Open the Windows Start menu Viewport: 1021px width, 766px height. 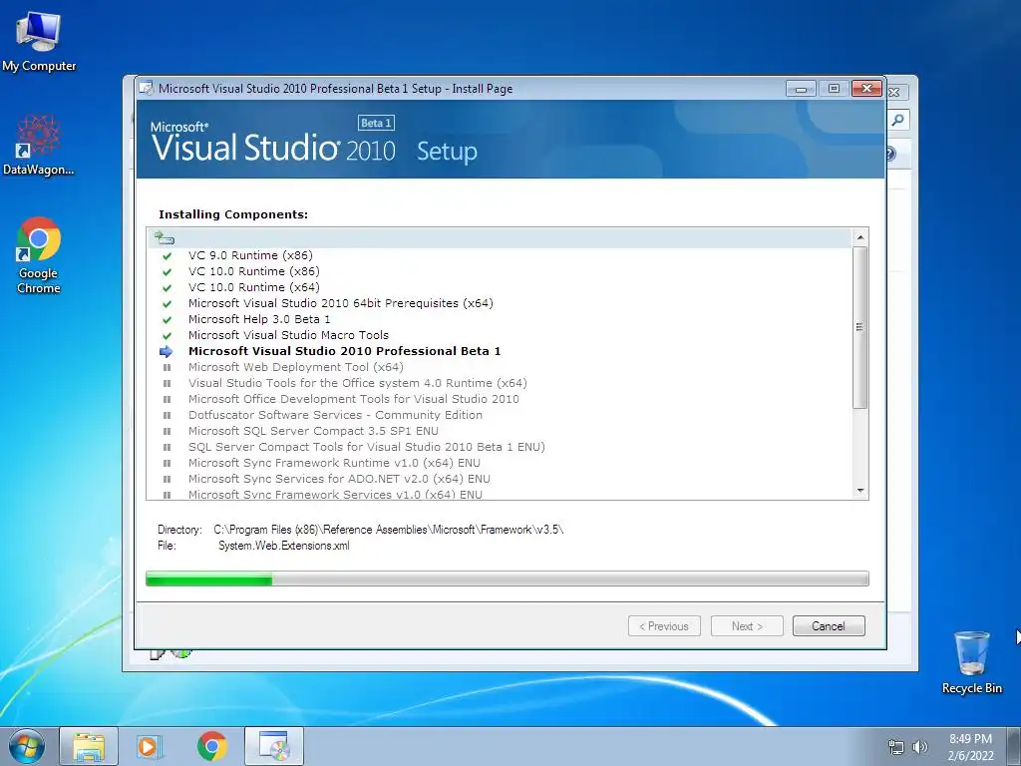pyautogui.click(x=26, y=746)
